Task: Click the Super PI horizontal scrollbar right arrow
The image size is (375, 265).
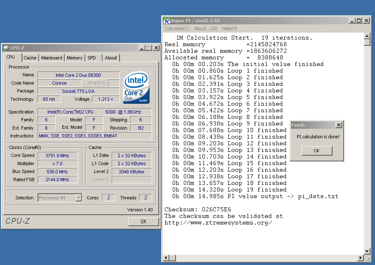Action: pyautogui.click(x=361, y=258)
